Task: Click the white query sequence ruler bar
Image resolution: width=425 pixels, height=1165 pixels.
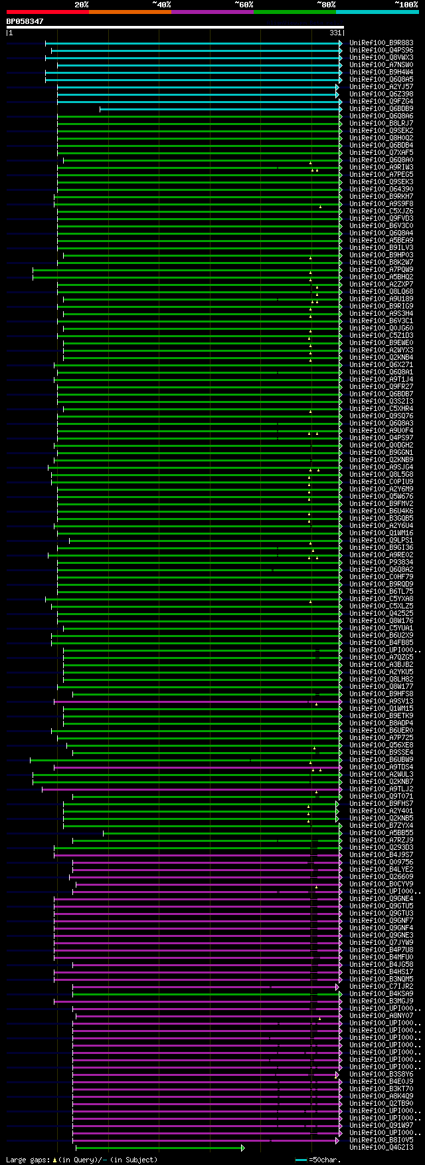Action: (x=175, y=27)
